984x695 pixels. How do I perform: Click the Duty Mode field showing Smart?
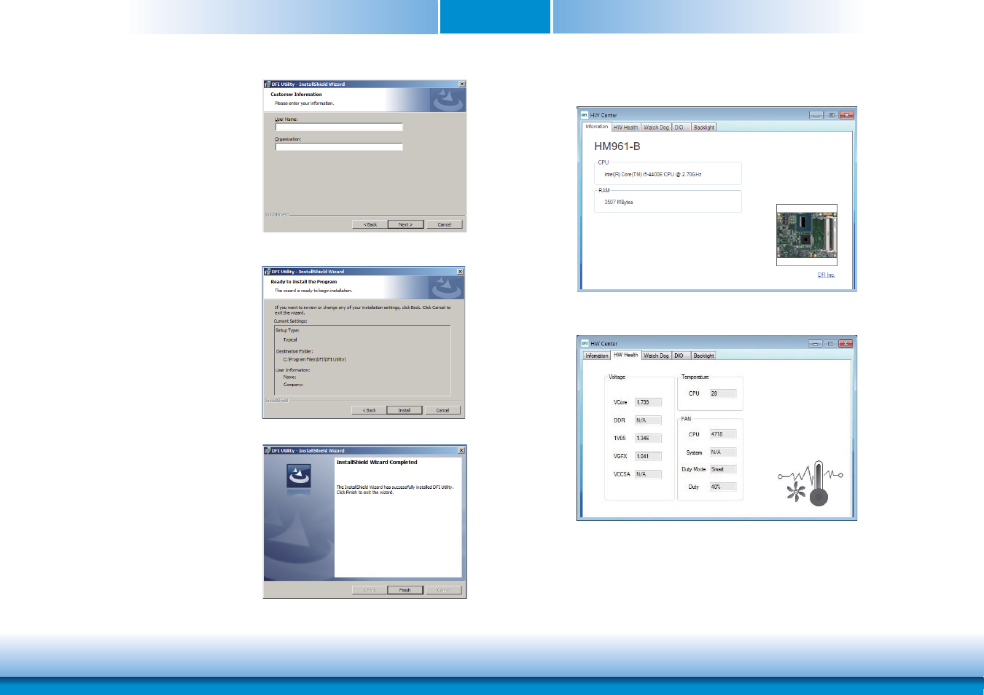pyautogui.click(x=723, y=469)
